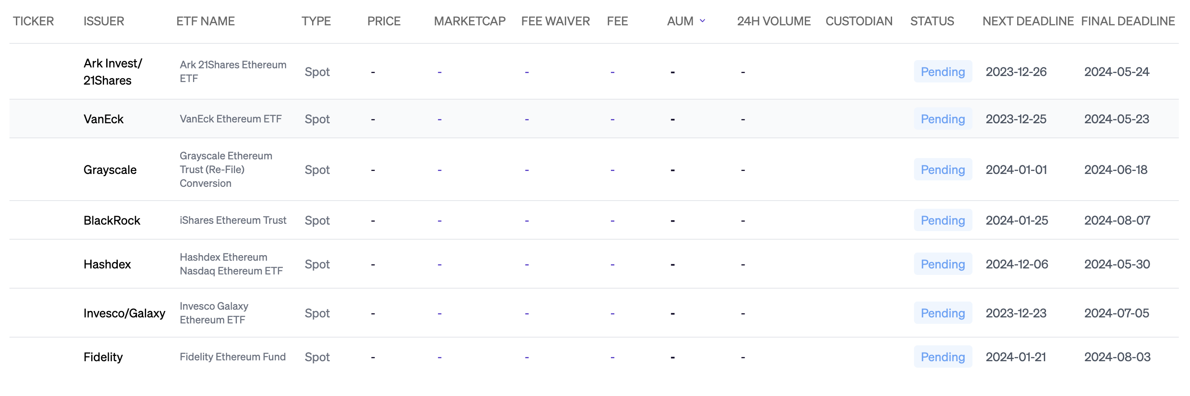Click next deadline 2023-12-26
This screenshot has width=1190, height=396.
coord(1016,72)
